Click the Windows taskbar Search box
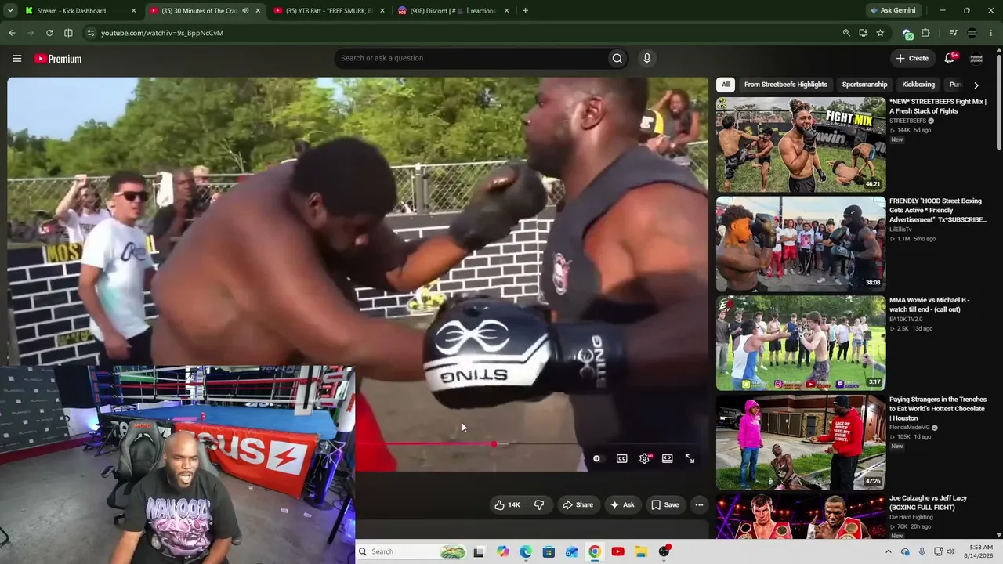Image resolution: width=1003 pixels, height=564 pixels. (412, 551)
